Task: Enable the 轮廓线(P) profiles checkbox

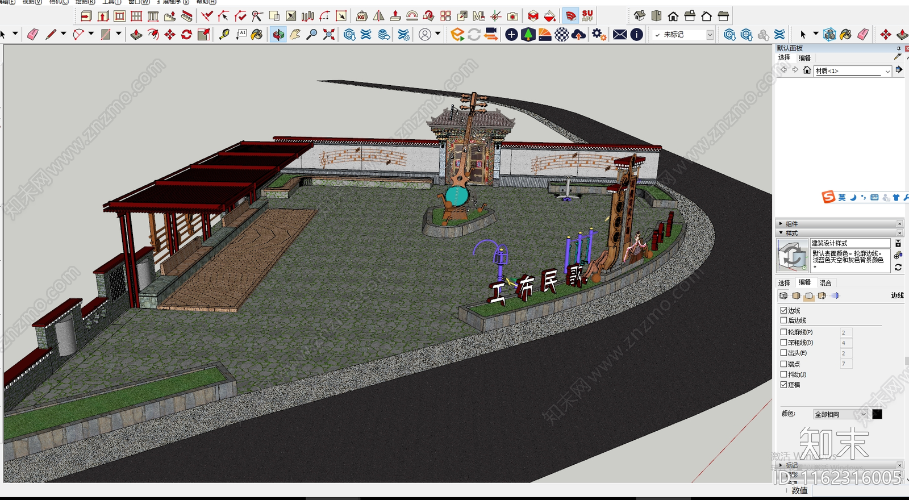Action: [784, 332]
